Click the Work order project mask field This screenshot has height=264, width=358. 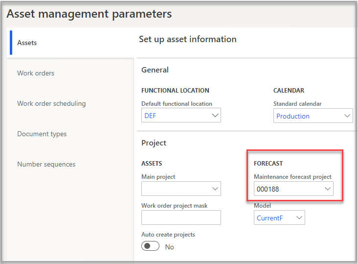(x=181, y=217)
